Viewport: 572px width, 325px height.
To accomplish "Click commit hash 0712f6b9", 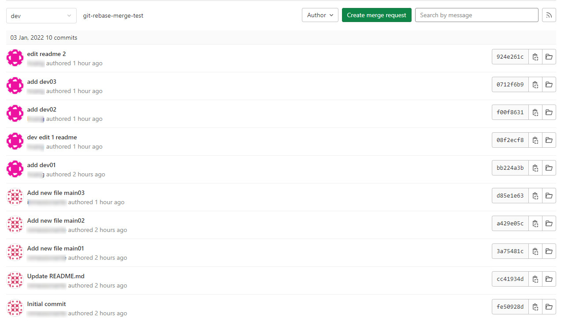I will pos(510,85).
